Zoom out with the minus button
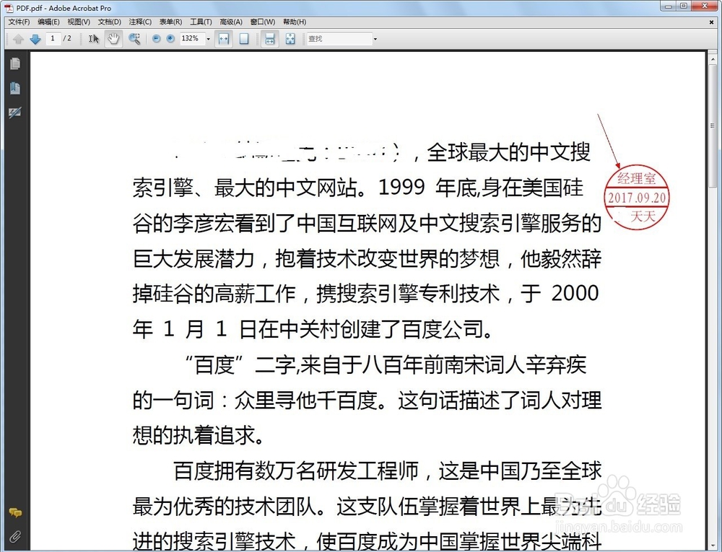 (x=156, y=39)
